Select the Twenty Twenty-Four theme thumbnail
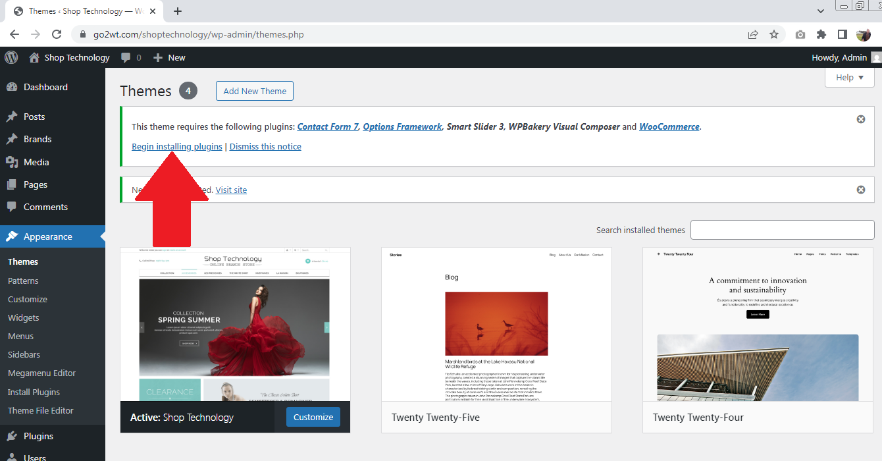 pyautogui.click(x=758, y=325)
